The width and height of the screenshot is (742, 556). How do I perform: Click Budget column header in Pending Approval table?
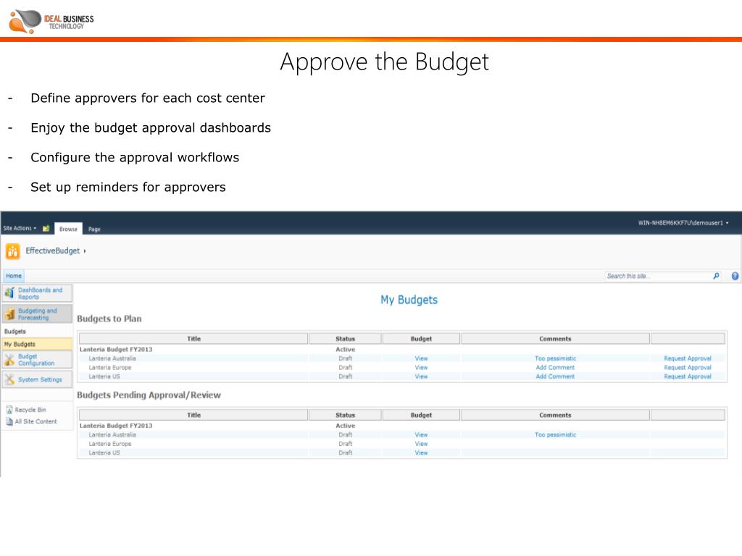(x=421, y=415)
